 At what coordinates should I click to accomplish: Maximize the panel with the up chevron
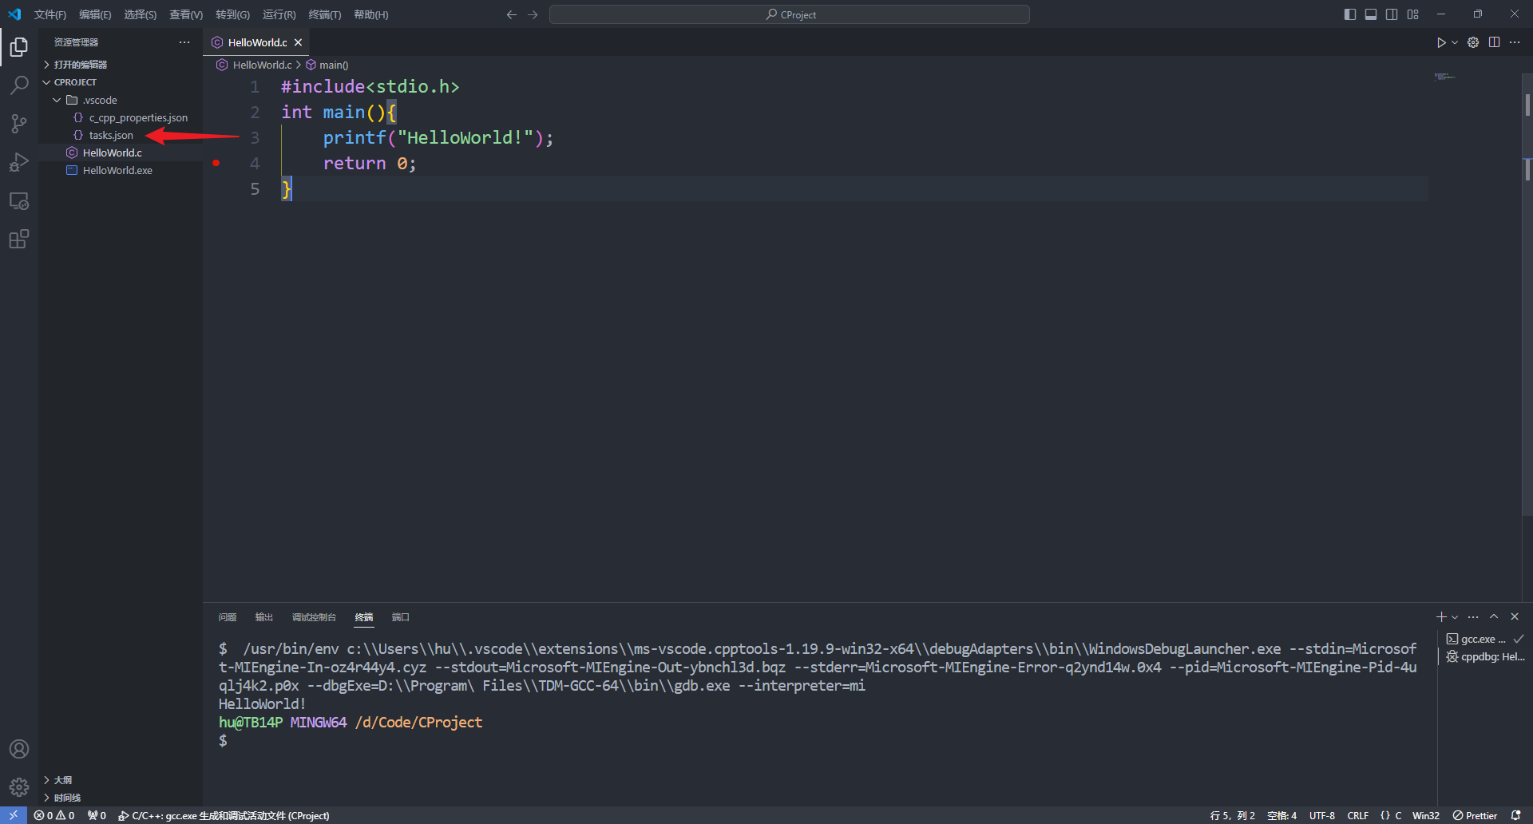coord(1494,617)
